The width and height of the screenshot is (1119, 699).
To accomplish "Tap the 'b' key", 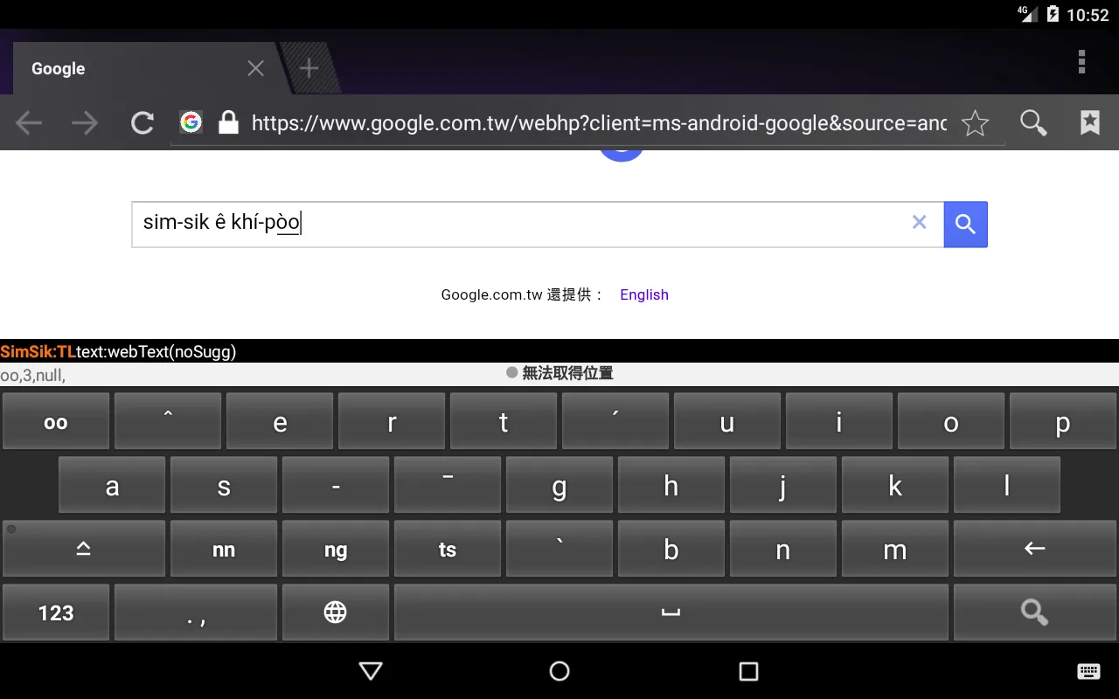I will point(671,548).
